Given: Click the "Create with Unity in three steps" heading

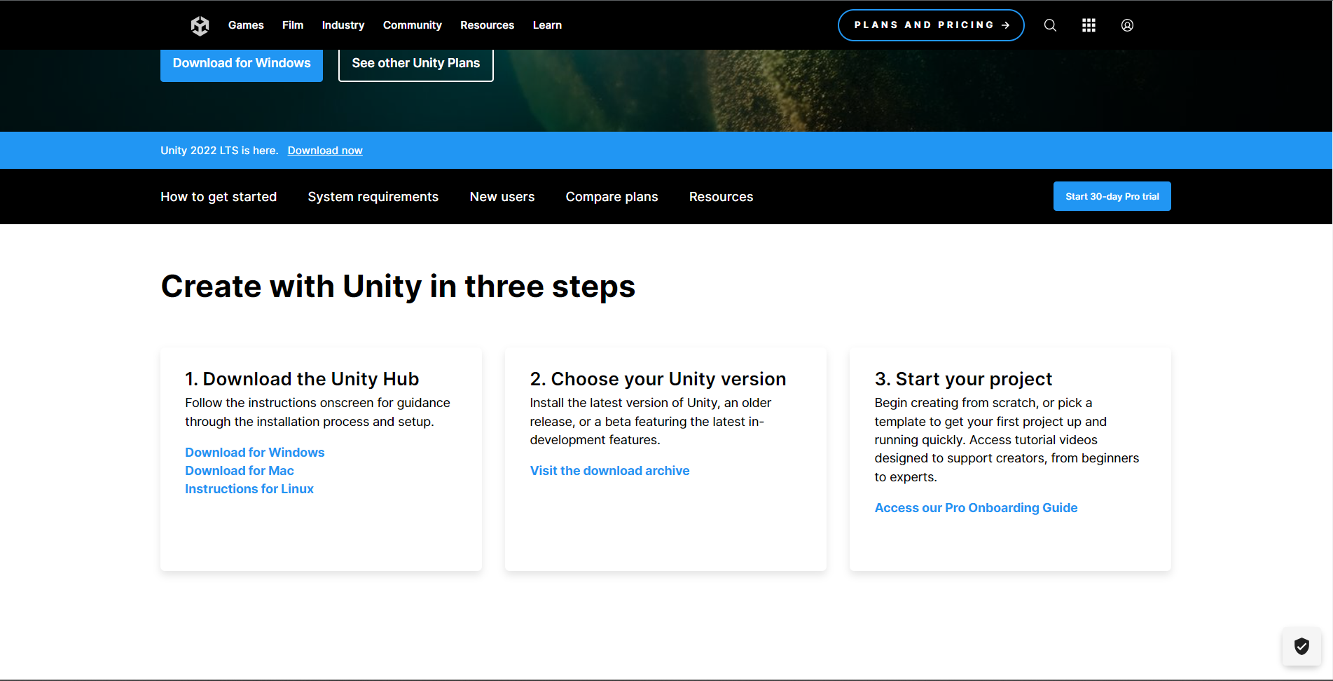Looking at the screenshot, I should [x=399, y=287].
